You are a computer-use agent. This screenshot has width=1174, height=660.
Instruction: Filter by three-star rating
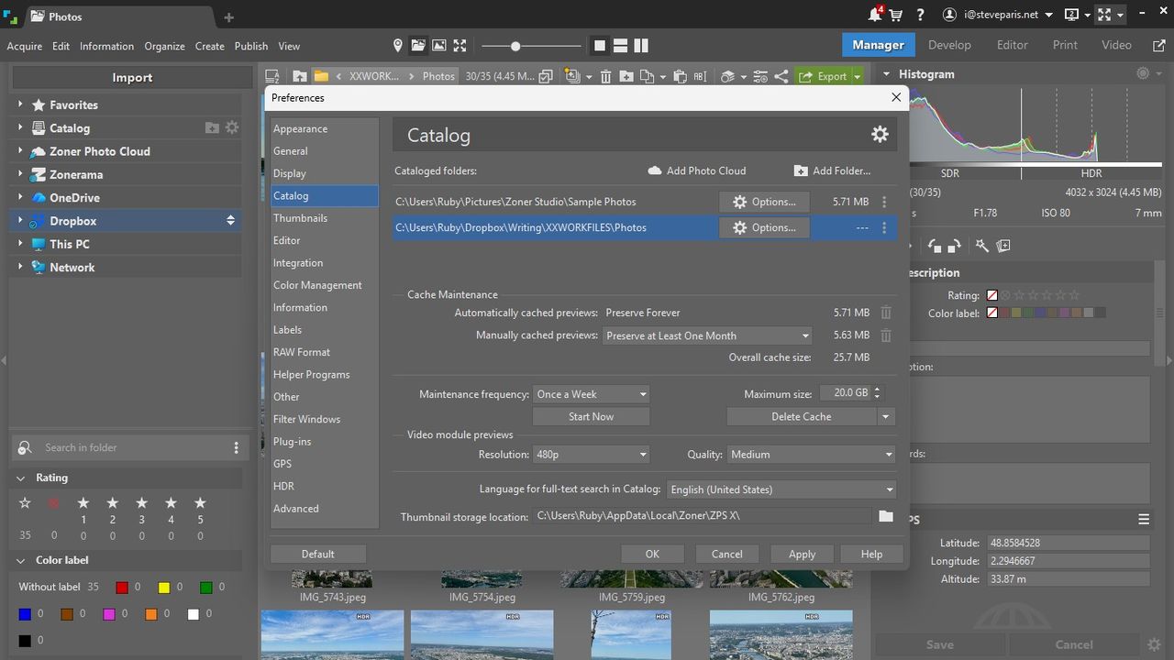(141, 503)
